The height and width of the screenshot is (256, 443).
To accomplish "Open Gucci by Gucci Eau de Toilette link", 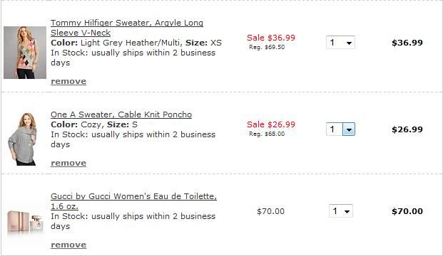I will pyautogui.click(x=133, y=201).
